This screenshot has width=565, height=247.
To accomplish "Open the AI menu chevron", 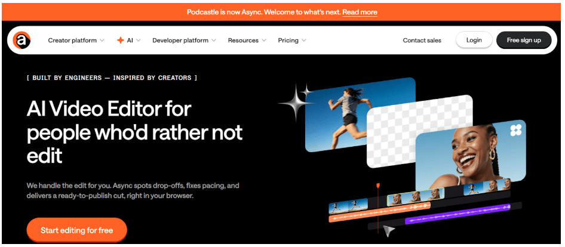I will (139, 41).
